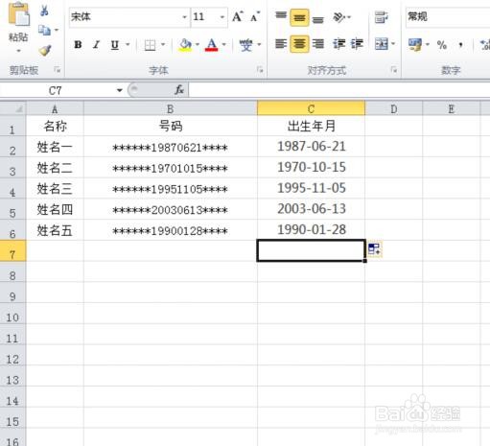Open the Borders dropdown arrow
Image resolution: width=490 pixels, height=446 pixels.
tap(163, 44)
